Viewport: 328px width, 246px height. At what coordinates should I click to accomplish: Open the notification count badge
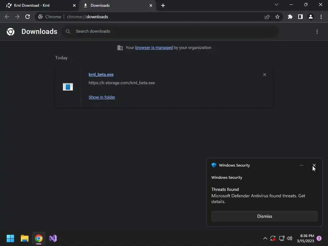click(319, 238)
